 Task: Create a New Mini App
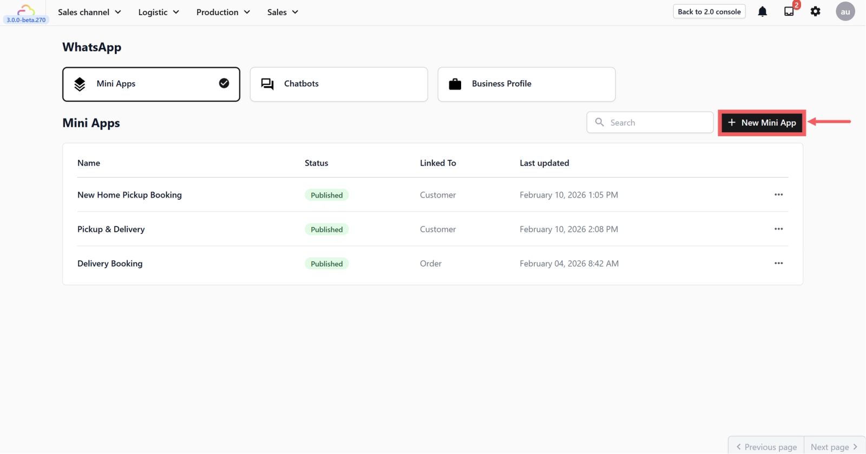coord(762,122)
